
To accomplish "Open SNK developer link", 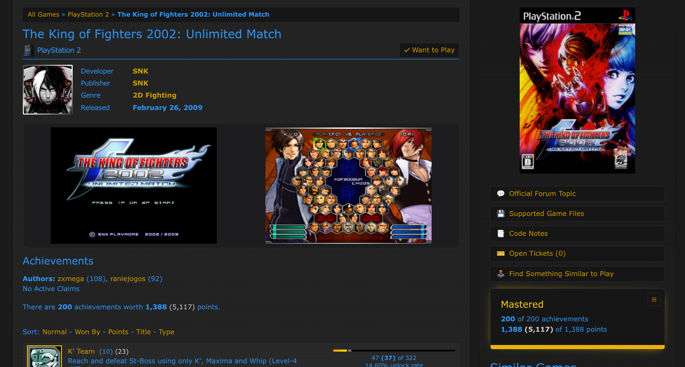I will click(x=140, y=71).
